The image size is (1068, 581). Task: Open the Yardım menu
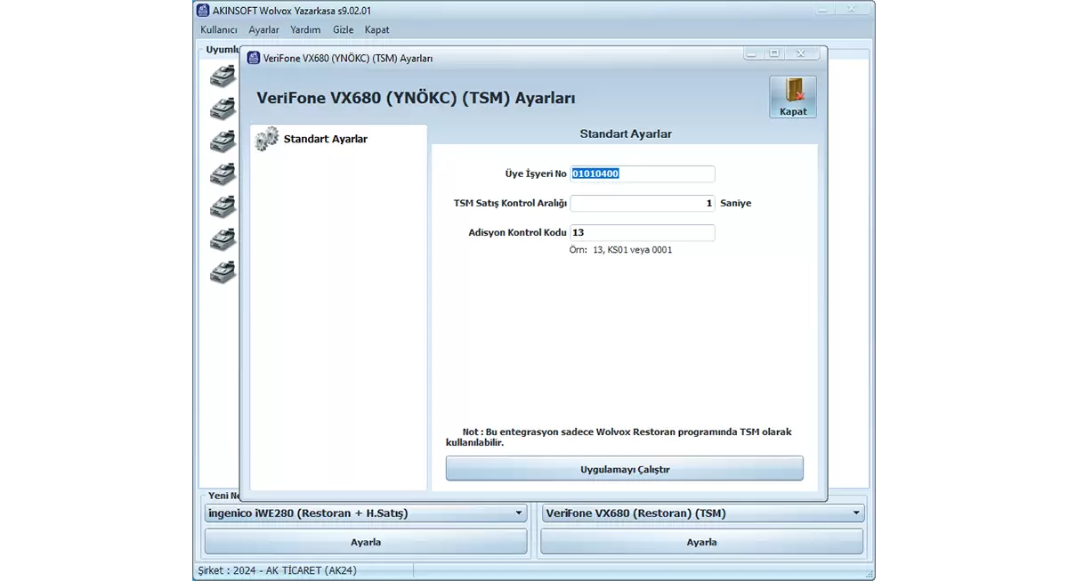coord(305,29)
